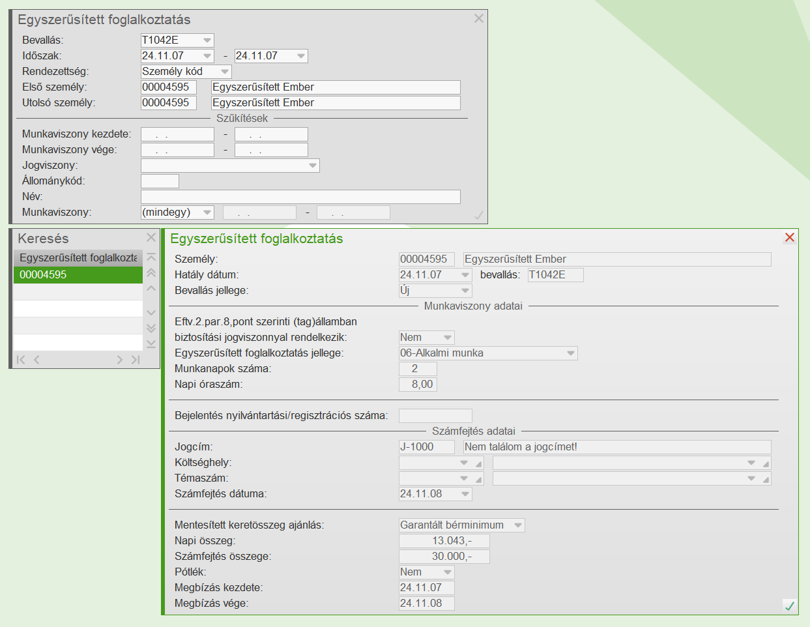Screen dimensions: 810x627
Task: Open the Pótlék Nem dropdown
Action: 447,572
